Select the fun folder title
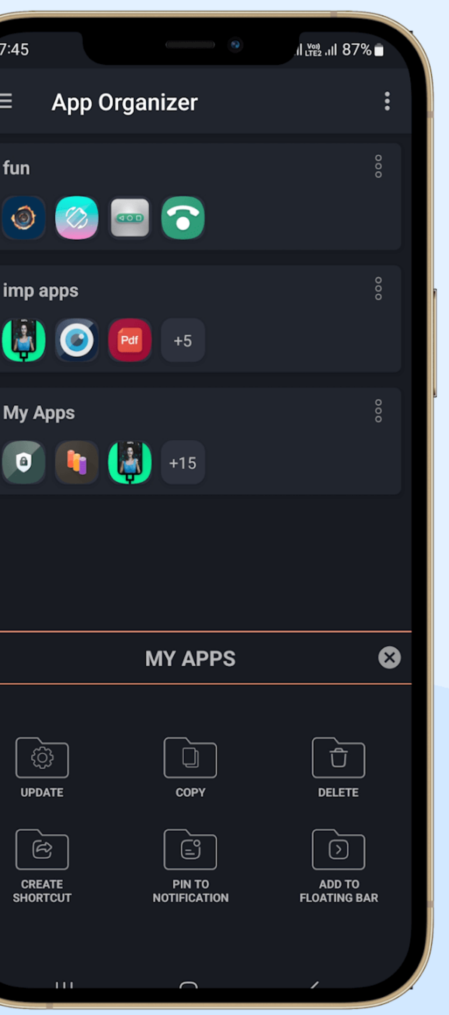Image resolution: width=449 pixels, height=1015 pixels. (x=16, y=168)
